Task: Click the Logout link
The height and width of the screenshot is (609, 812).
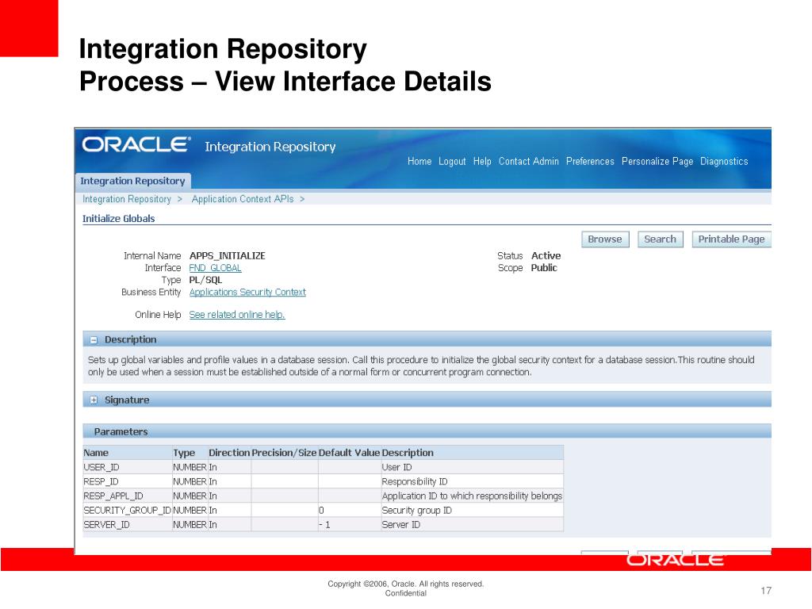Action: pyautogui.click(x=452, y=162)
